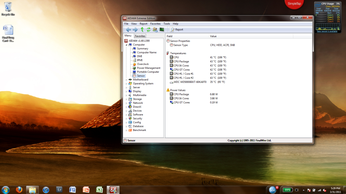Click the SimpleTap red button
The image size is (346, 194).
tap(294, 4)
